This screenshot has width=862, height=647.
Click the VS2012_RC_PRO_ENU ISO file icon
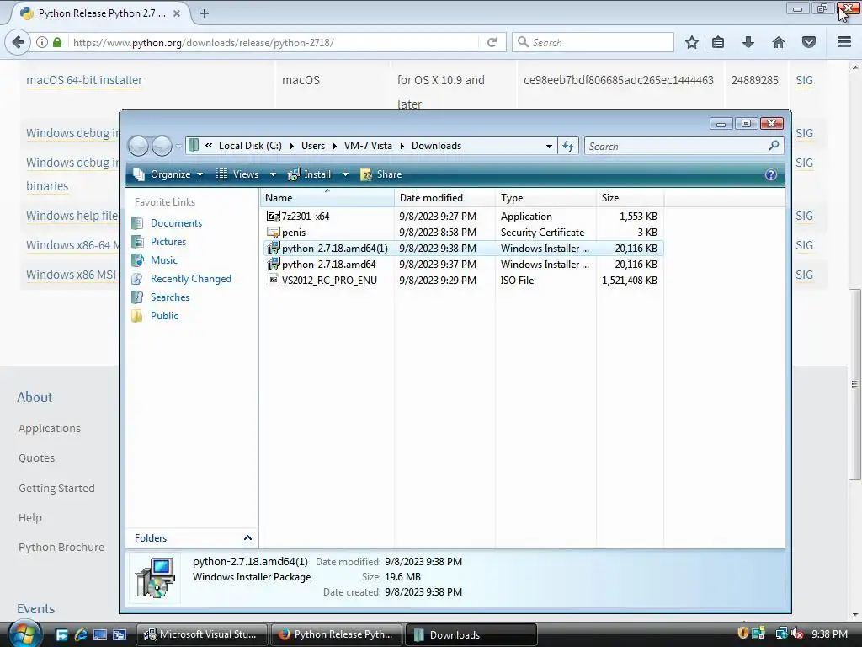click(x=274, y=280)
